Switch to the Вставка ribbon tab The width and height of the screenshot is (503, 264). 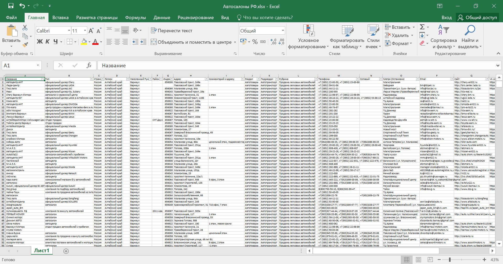[x=60, y=18]
